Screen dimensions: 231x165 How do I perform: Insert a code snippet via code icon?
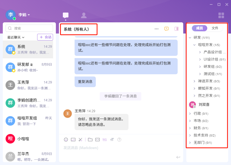(x=97, y=140)
